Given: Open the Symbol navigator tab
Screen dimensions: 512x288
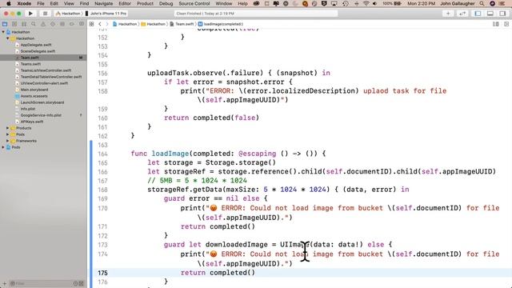Looking at the screenshot, I should point(24,24).
